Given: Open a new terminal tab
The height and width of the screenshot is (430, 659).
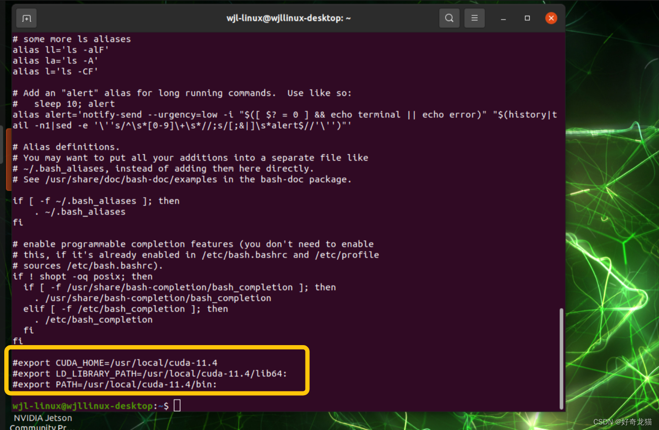Looking at the screenshot, I should tap(26, 18).
